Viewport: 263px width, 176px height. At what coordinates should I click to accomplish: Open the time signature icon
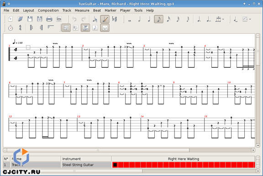(x=20, y=28)
